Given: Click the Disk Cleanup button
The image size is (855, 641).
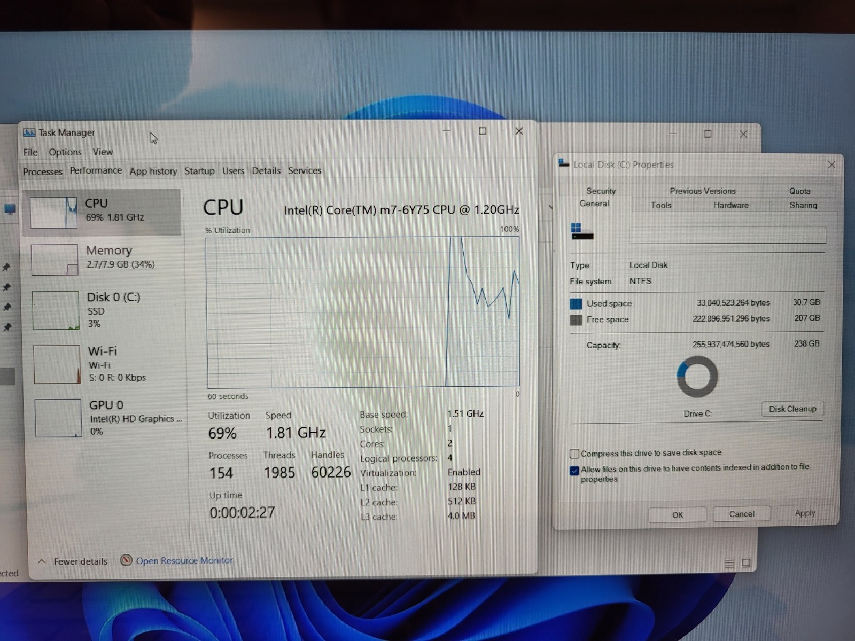Looking at the screenshot, I should click(792, 409).
